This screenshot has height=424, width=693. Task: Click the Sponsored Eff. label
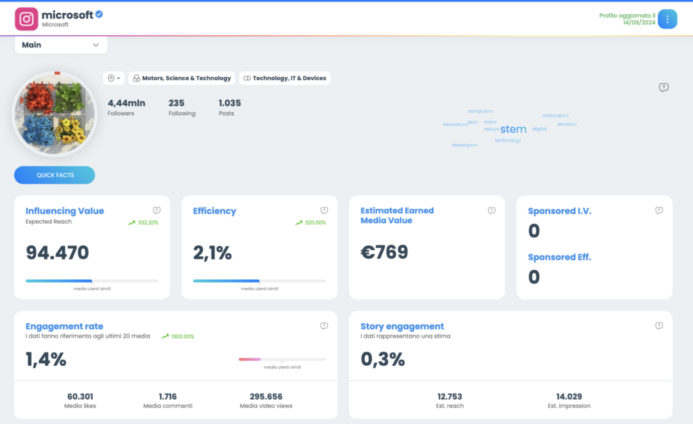click(x=559, y=257)
